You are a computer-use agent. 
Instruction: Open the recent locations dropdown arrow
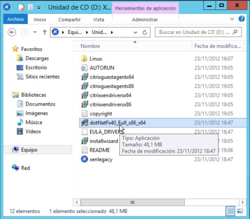click(x=35, y=32)
